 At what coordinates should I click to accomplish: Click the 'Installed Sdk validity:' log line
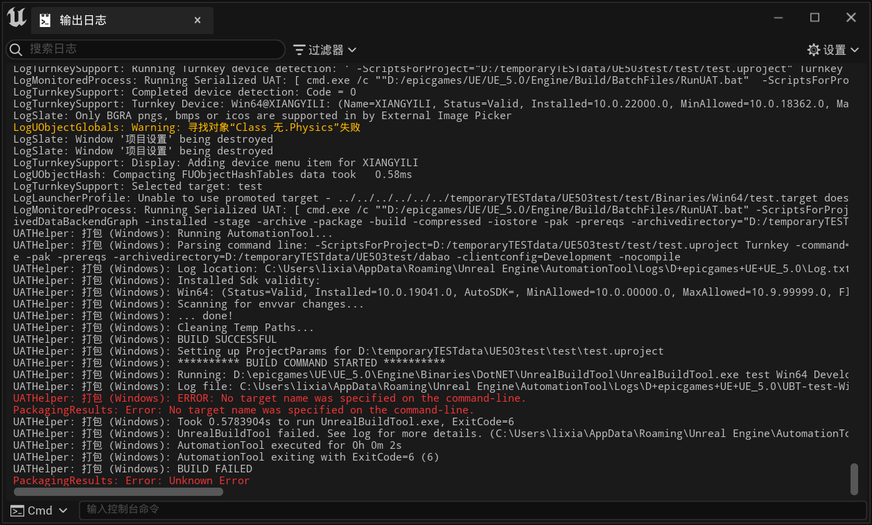(167, 281)
